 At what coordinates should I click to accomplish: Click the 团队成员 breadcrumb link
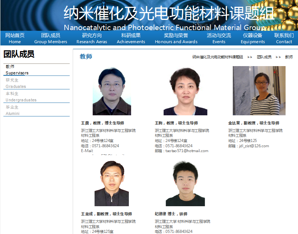point(264,57)
